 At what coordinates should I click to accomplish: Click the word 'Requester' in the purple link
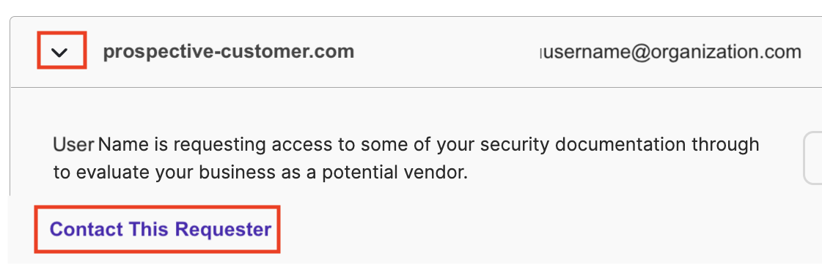point(224,230)
